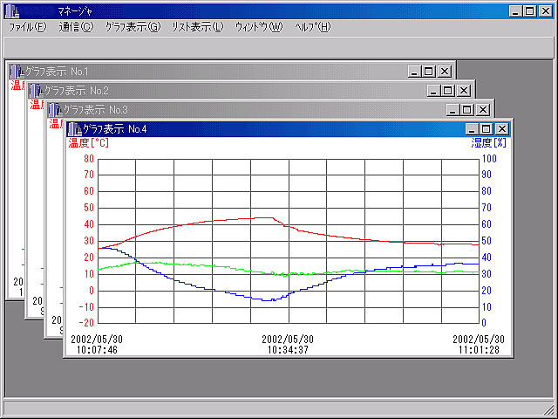Open the 通信(C) menu
558x419 pixels.
pyautogui.click(x=76, y=27)
